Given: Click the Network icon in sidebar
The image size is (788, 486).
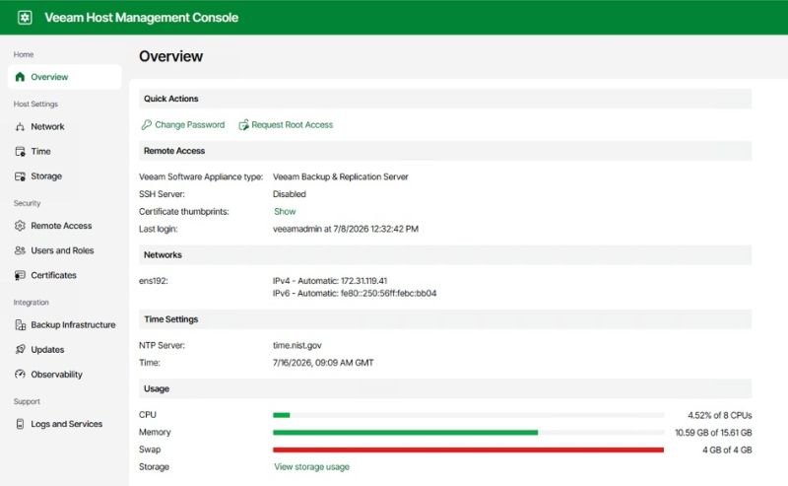Looking at the screenshot, I should click(20, 127).
